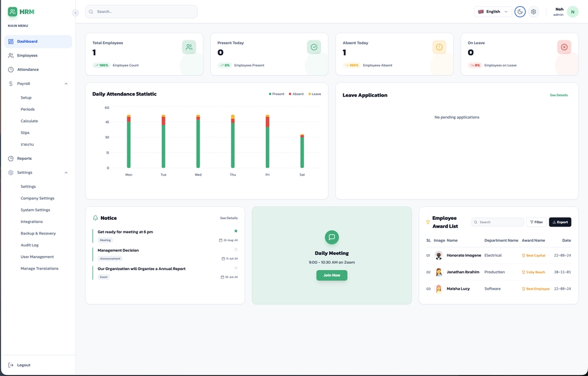
Task: Open the English language dropdown
Action: tap(492, 12)
